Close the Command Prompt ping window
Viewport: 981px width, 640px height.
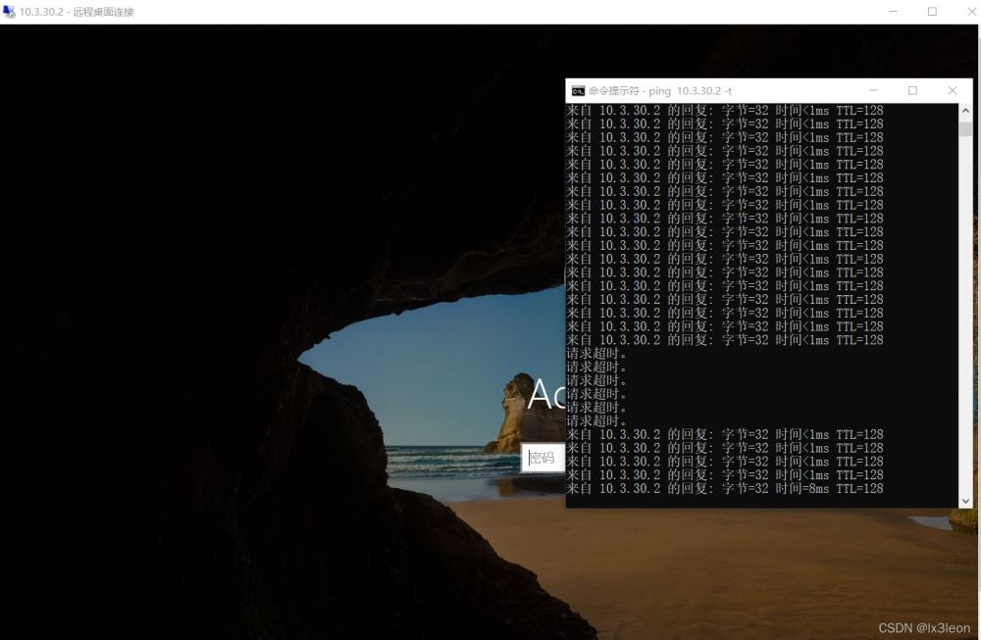coord(952,90)
